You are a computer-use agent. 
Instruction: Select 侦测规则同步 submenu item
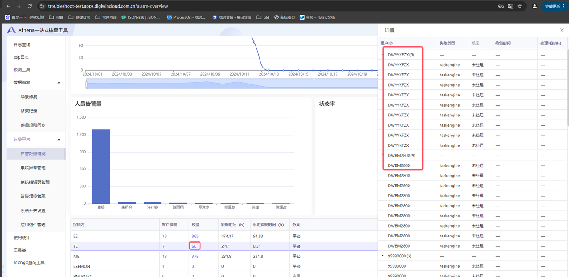click(33, 125)
